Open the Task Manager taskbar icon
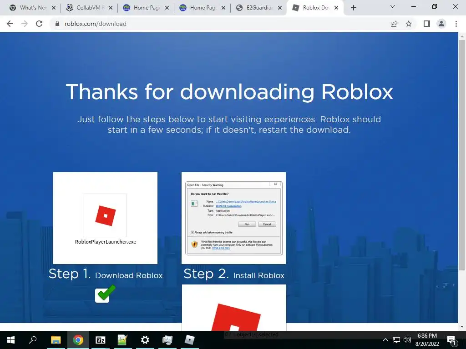This screenshot has width=466, height=349. pos(167,340)
